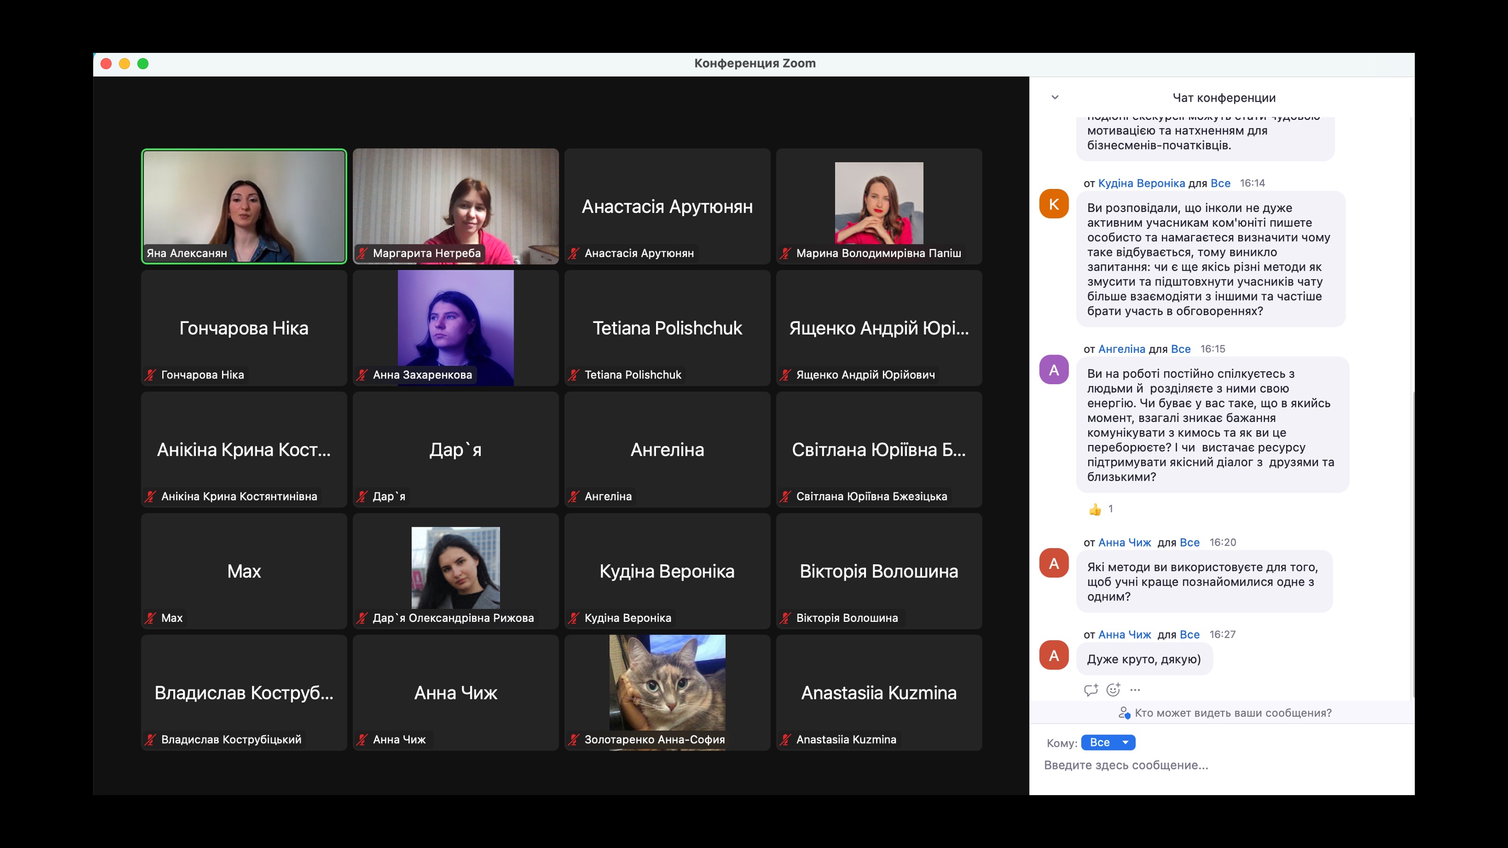
Task: Open the emoji reaction picker icon
Action: tap(1113, 689)
